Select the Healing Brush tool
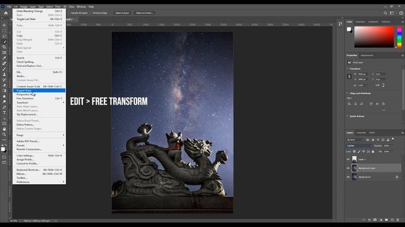This screenshot has width=405, height=227. (4, 63)
